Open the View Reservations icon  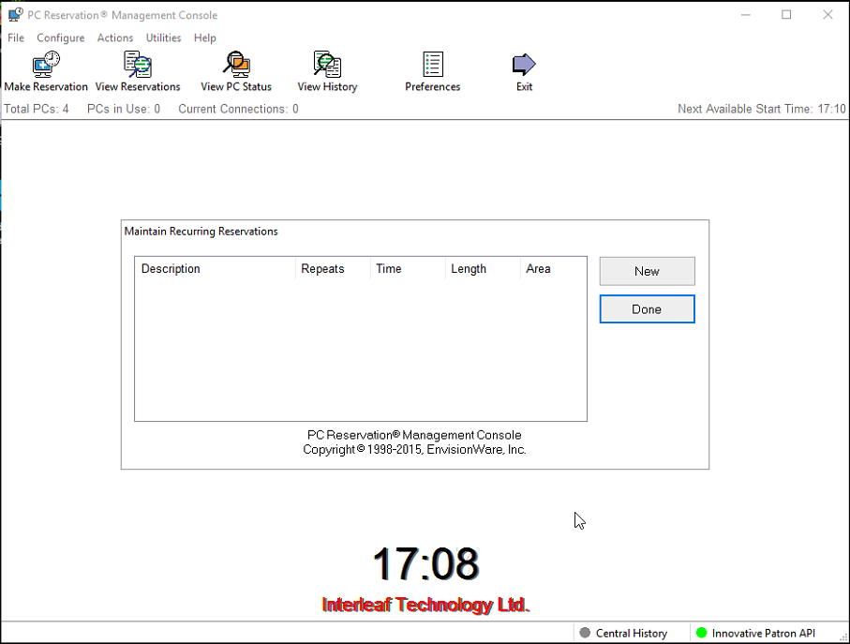pos(138,71)
